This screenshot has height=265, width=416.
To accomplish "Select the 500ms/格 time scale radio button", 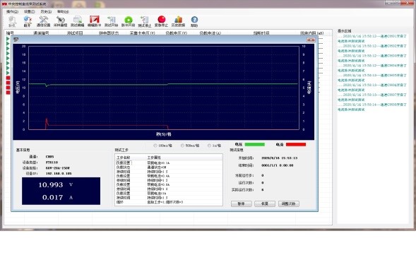I will click(182, 146).
